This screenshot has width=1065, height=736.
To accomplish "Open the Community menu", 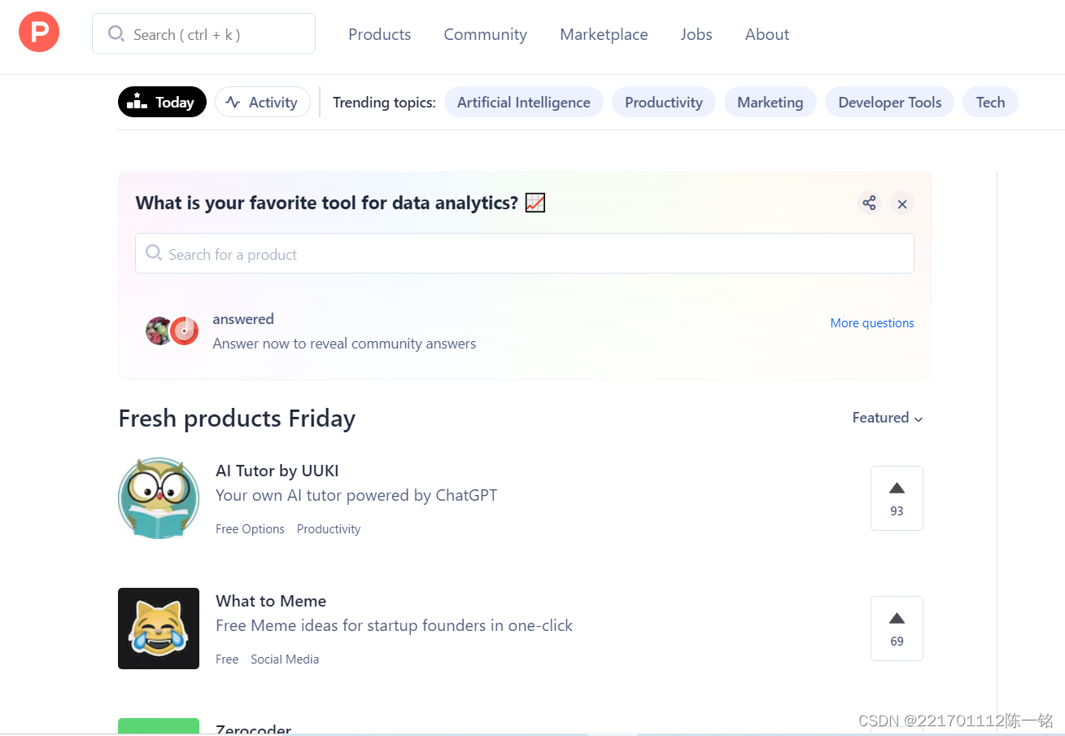I will tap(486, 34).
